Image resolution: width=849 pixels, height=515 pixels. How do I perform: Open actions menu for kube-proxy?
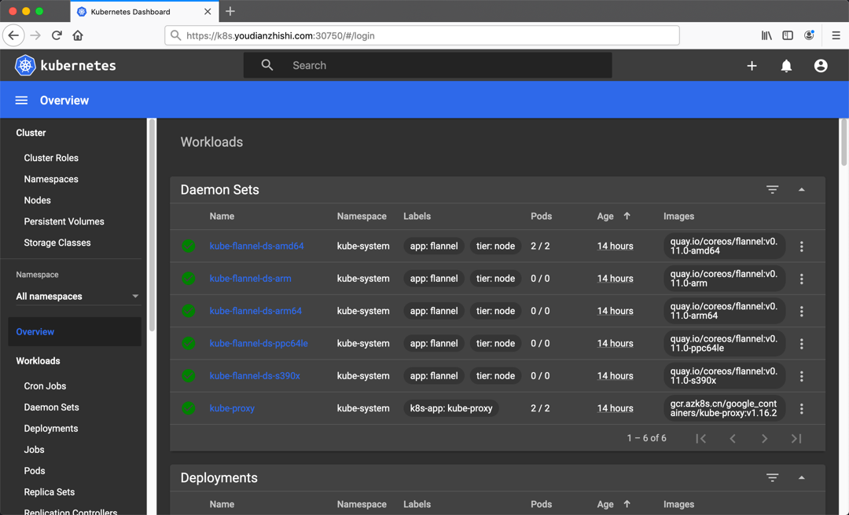(x=801, y=408)
